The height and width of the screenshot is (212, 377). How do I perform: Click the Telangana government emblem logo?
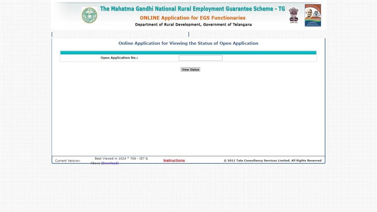point(89,15)
